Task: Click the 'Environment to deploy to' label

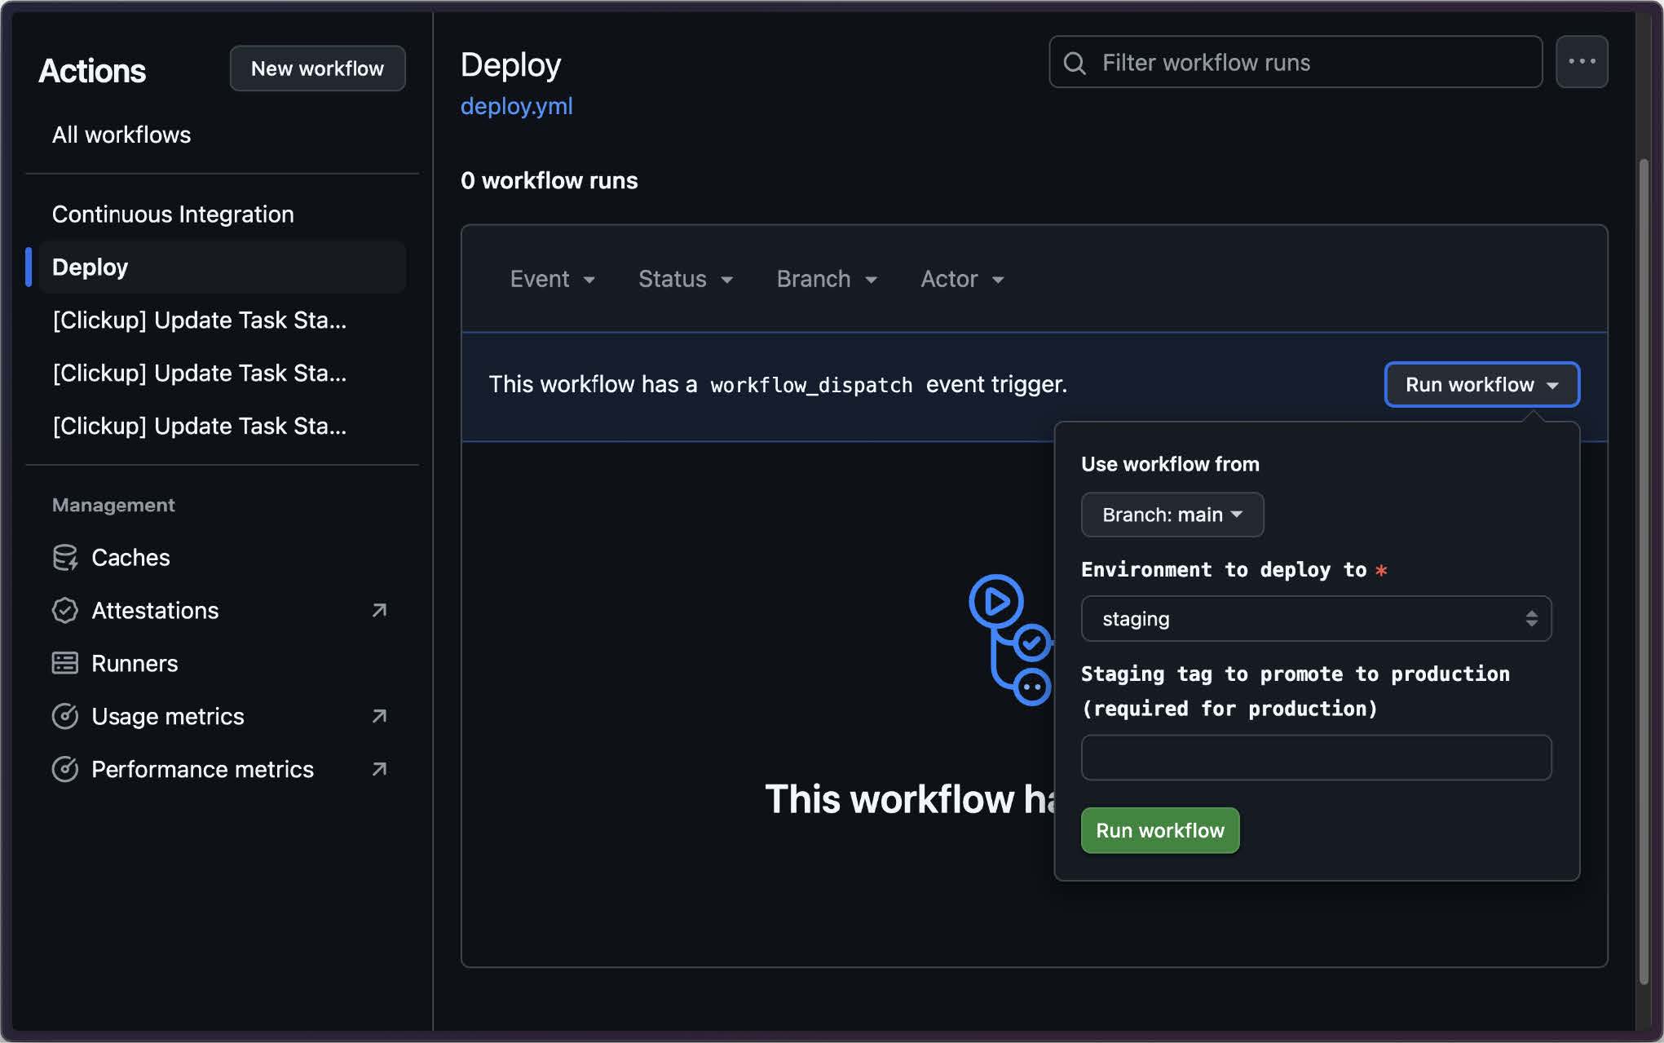Action: point(1224,569)
